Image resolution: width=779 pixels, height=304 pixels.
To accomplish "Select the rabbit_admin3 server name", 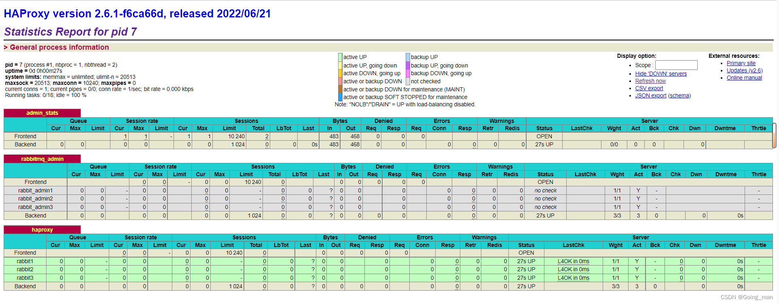I will pos(36,207).
